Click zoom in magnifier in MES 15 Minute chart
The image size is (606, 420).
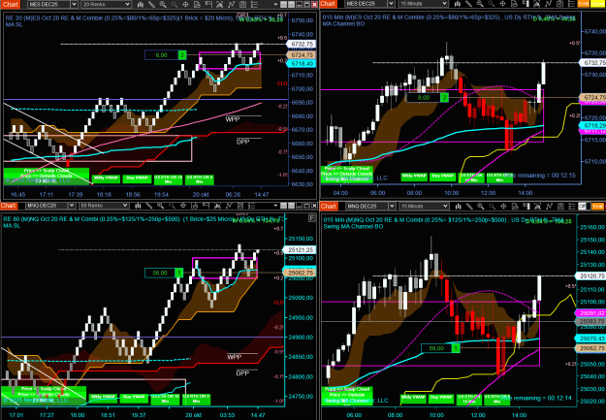(x=480, y=4)
